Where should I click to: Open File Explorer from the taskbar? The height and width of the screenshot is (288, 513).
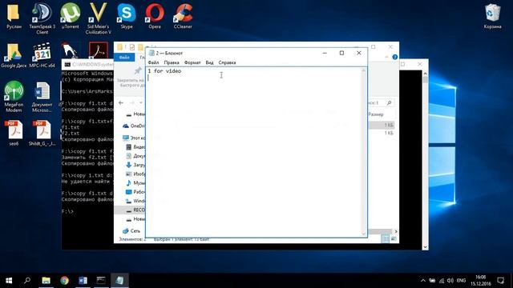(x=46, y=281)
